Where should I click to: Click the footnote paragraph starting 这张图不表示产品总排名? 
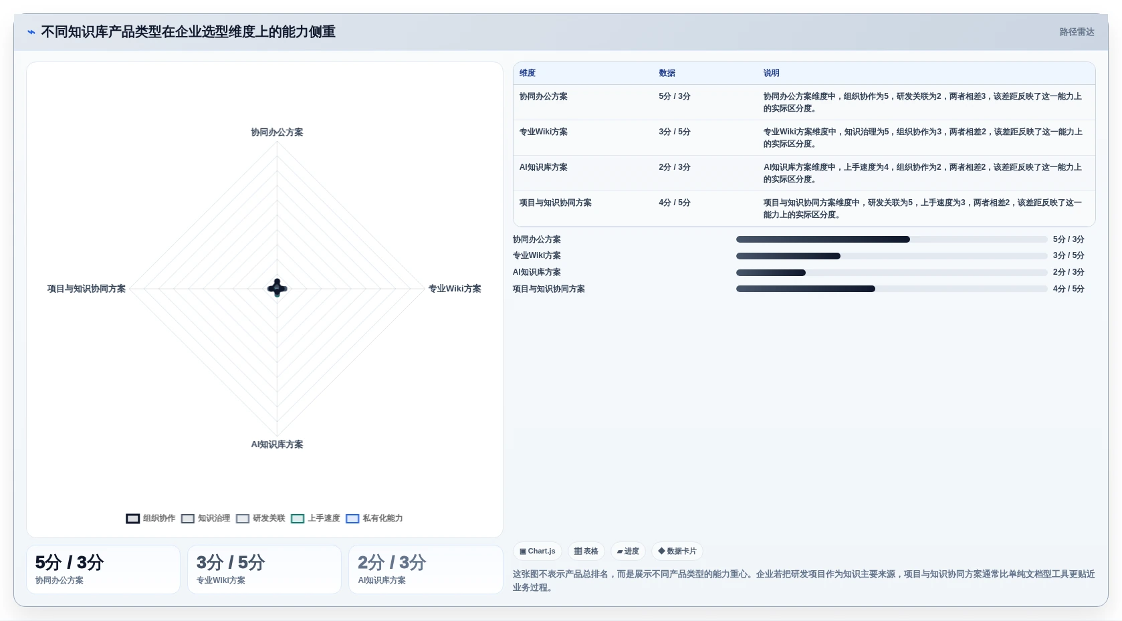804,581
